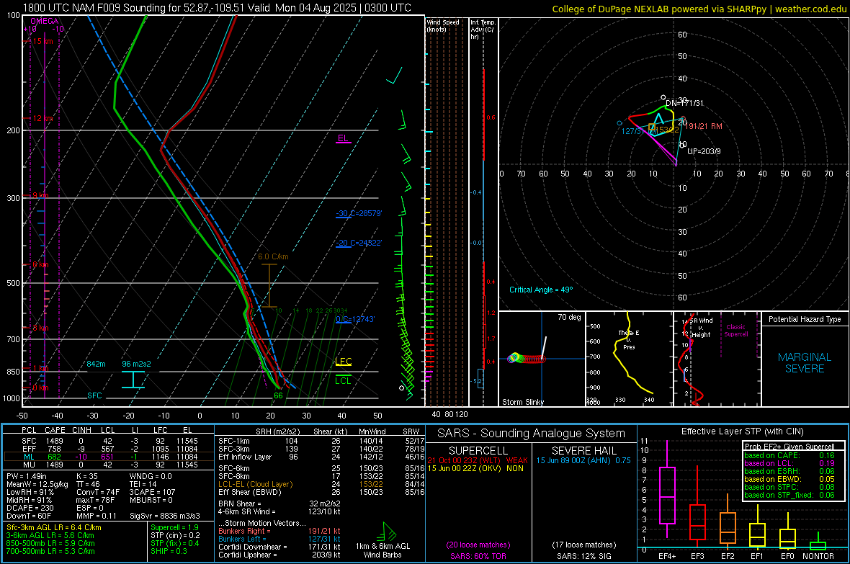
Task: Click the yellow LFC level marker
Action: pyautogui.click(x=343, y=362)
